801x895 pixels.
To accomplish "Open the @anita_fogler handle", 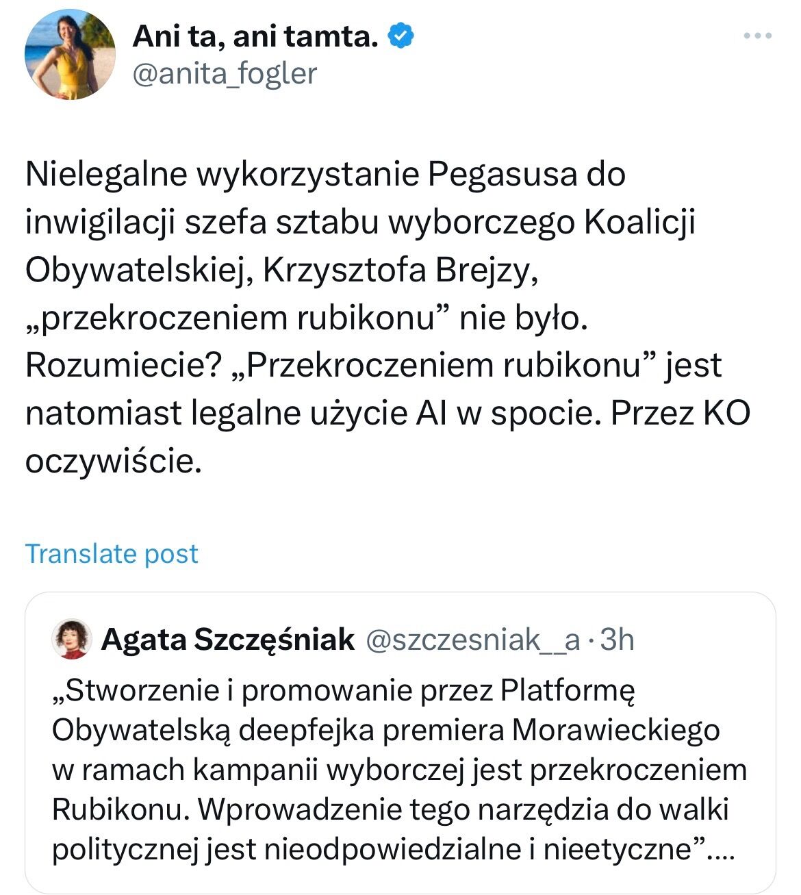I will pos(224,73).
